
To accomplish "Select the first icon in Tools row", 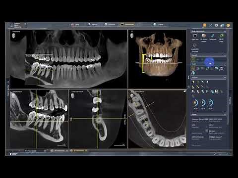I will coord(193,68).
